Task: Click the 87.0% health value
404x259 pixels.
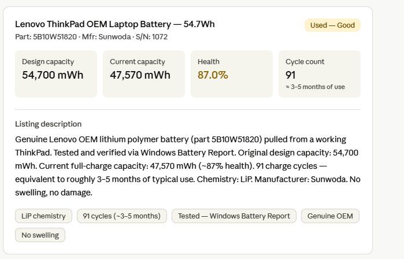Action: 213,75
